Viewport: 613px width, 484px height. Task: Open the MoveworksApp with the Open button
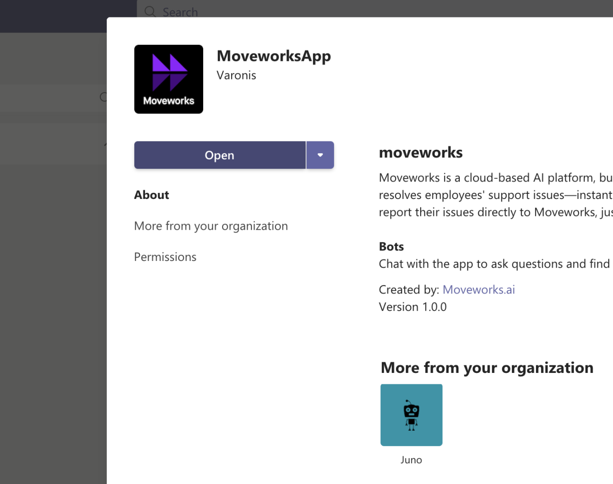point(220,155)
